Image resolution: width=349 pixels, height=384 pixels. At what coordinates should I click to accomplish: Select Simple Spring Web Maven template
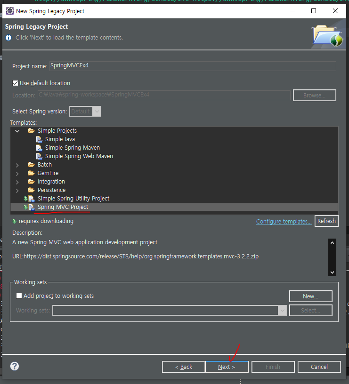(79, 156)
